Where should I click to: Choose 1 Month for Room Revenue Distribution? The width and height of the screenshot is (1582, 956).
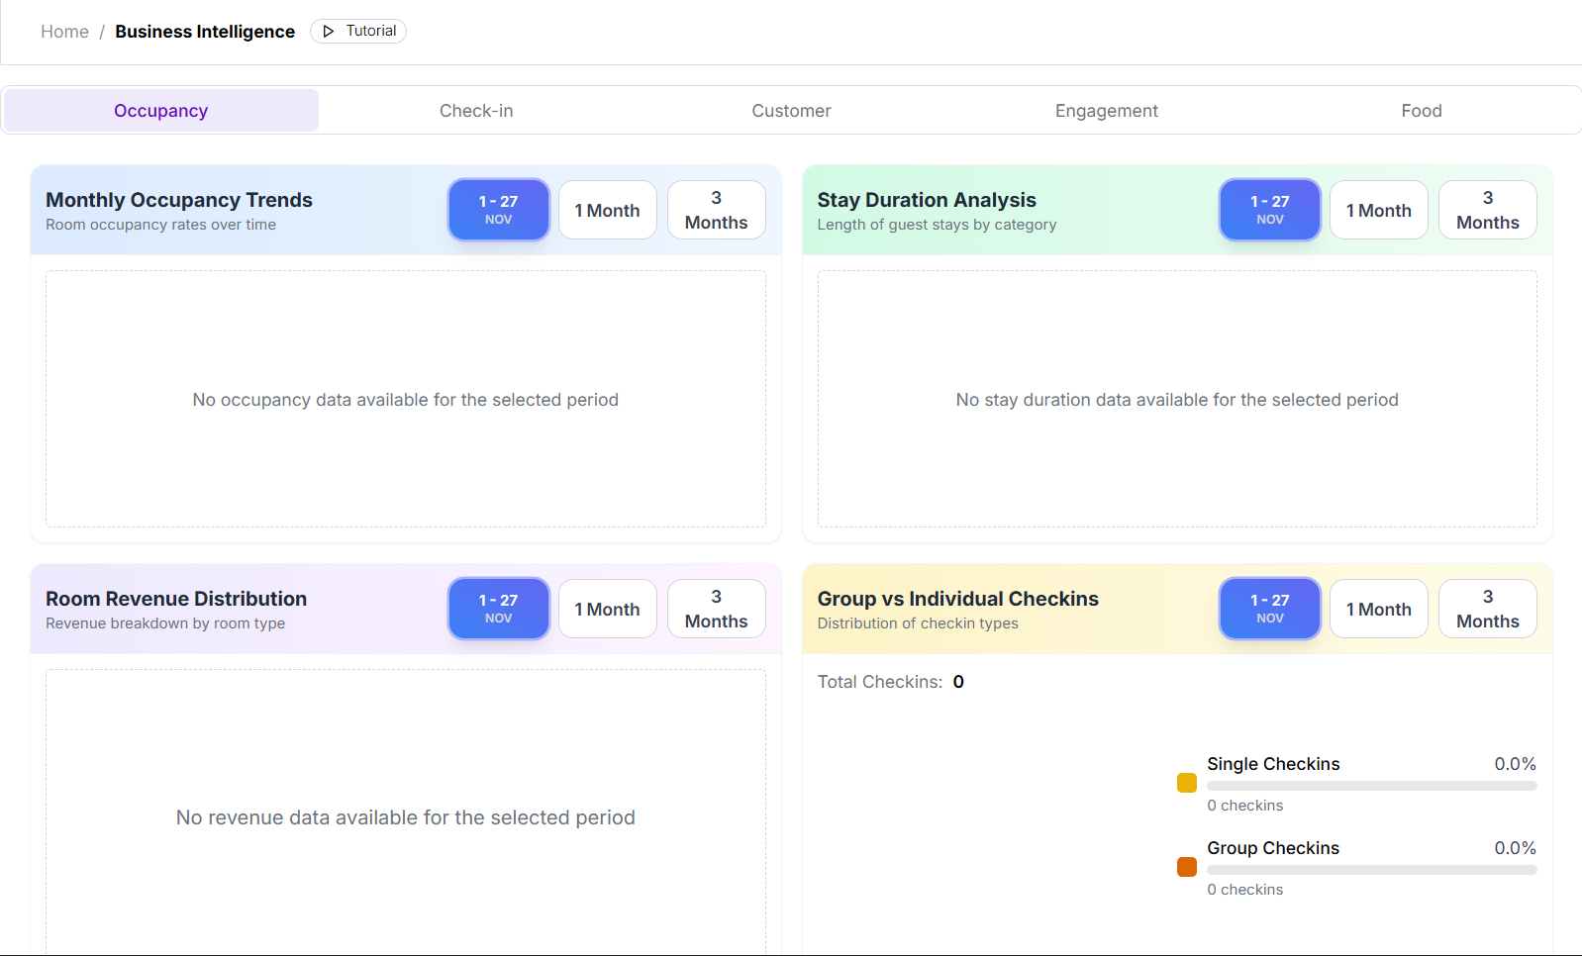(x=607, y=609)
